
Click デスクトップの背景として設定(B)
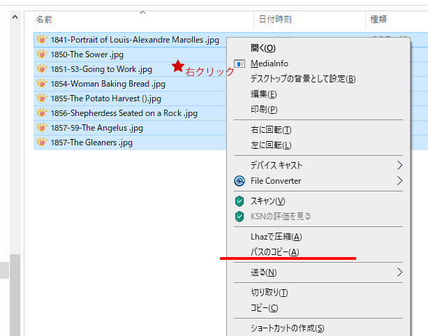[x=303, y=79]
